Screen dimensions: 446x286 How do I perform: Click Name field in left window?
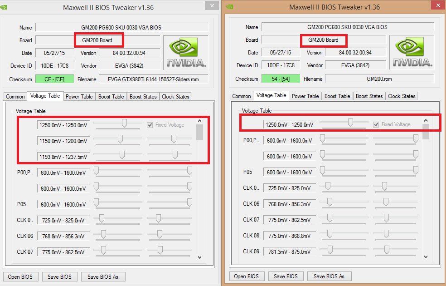pos(122,28)
